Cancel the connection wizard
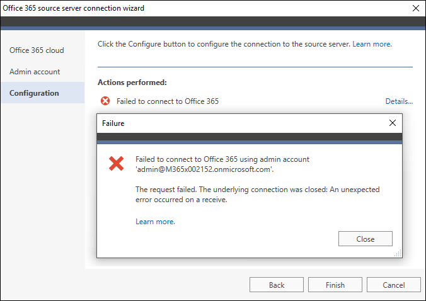 [394, 285]
